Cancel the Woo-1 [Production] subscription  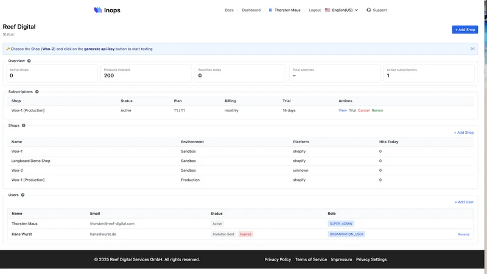click(363, 110)
